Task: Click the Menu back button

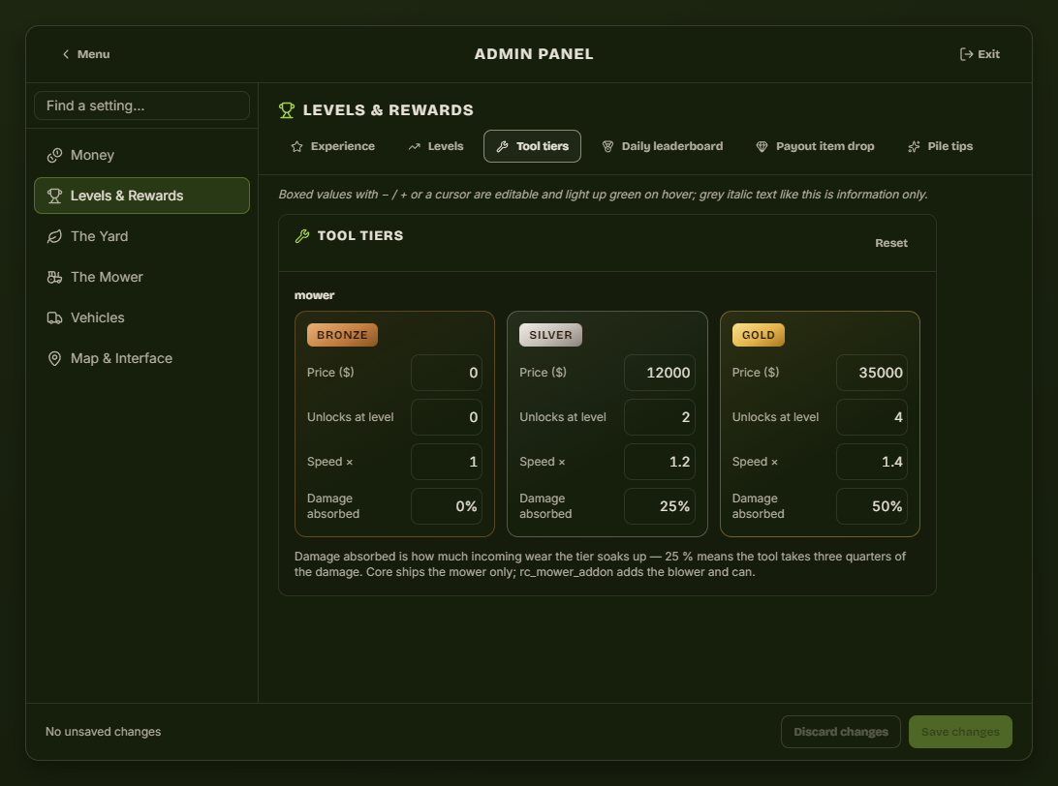Action: click(85, 54)
